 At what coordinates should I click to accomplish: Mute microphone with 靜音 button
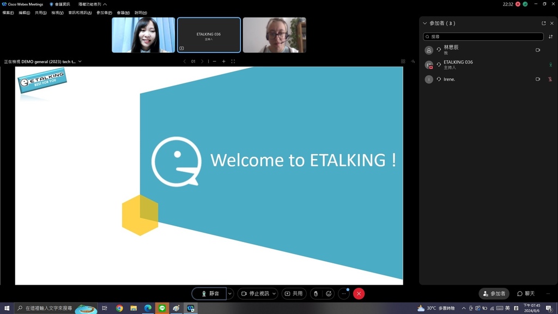tap(209, 294)
